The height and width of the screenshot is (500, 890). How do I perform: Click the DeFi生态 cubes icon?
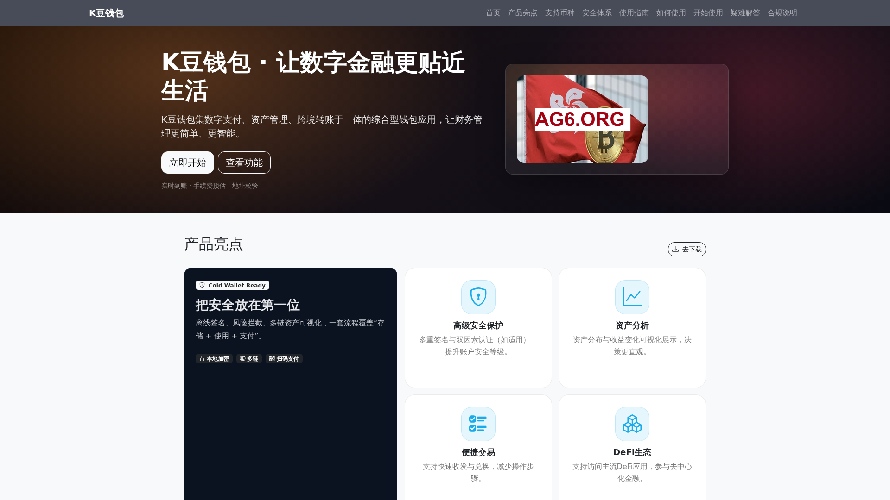point(632,424)
